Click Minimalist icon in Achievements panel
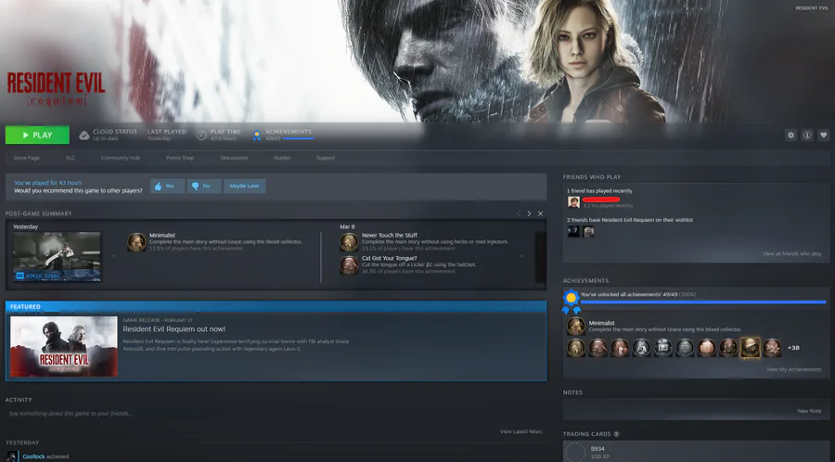 coord(575,327)
